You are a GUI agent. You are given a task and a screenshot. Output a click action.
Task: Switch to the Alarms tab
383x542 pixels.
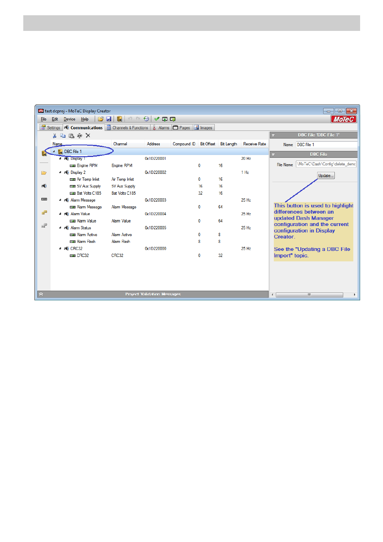point(161,128)
